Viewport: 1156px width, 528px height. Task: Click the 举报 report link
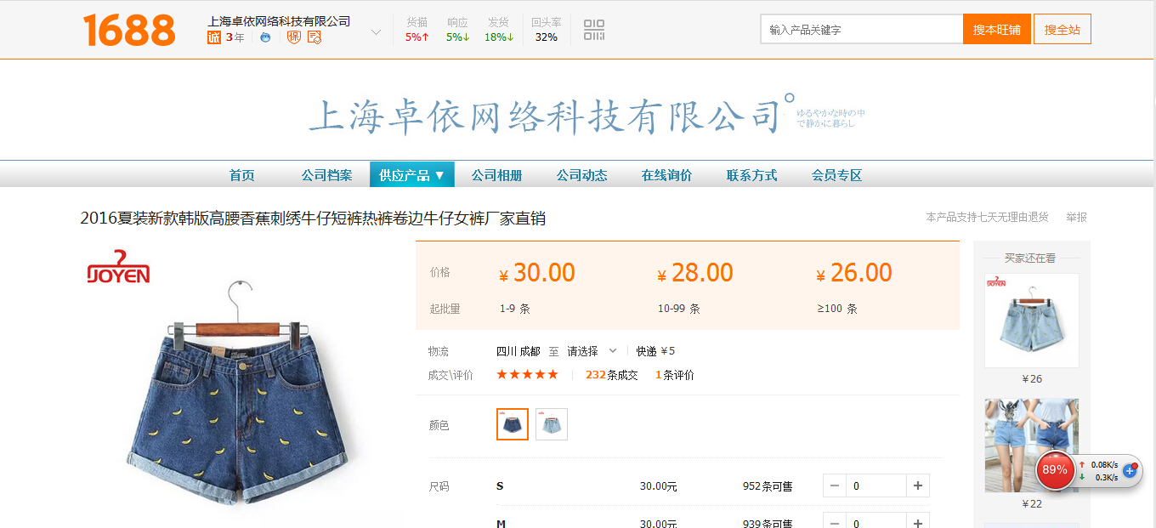[x=1076, y=218]
